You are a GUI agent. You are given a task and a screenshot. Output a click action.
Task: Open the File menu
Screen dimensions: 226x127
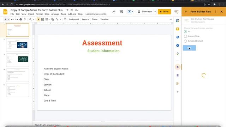pyautogui.click(x=12, y=14)
